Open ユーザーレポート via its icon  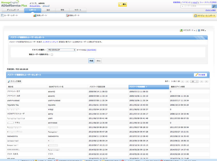click(3, 15)
